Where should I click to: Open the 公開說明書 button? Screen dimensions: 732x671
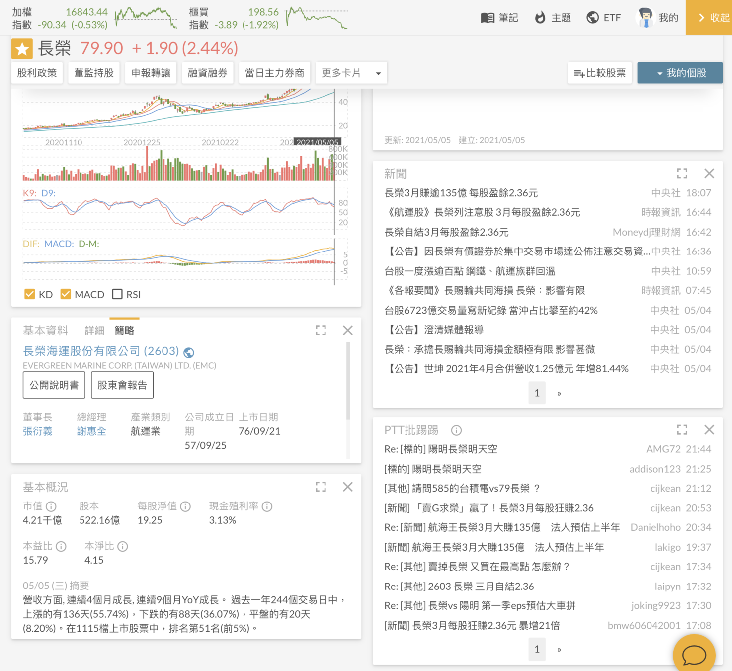54,385
